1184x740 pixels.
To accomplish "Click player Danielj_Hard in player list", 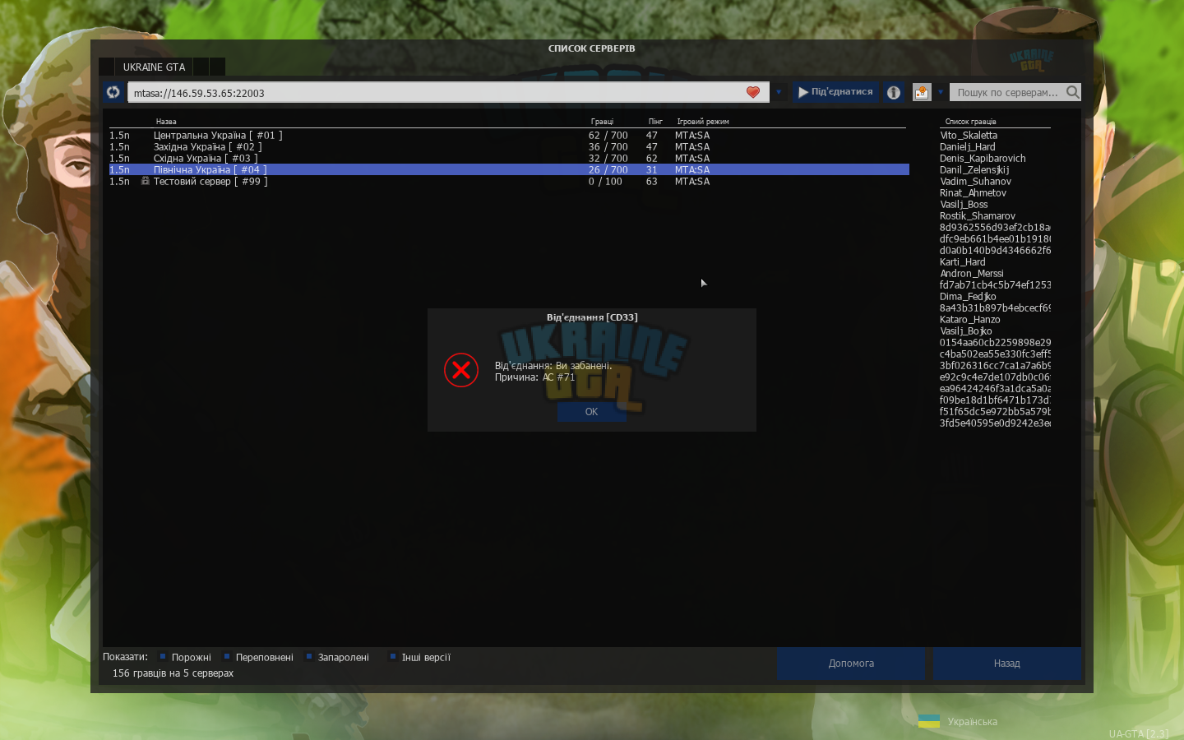I will pyautogui.click(x=968, y=147).
